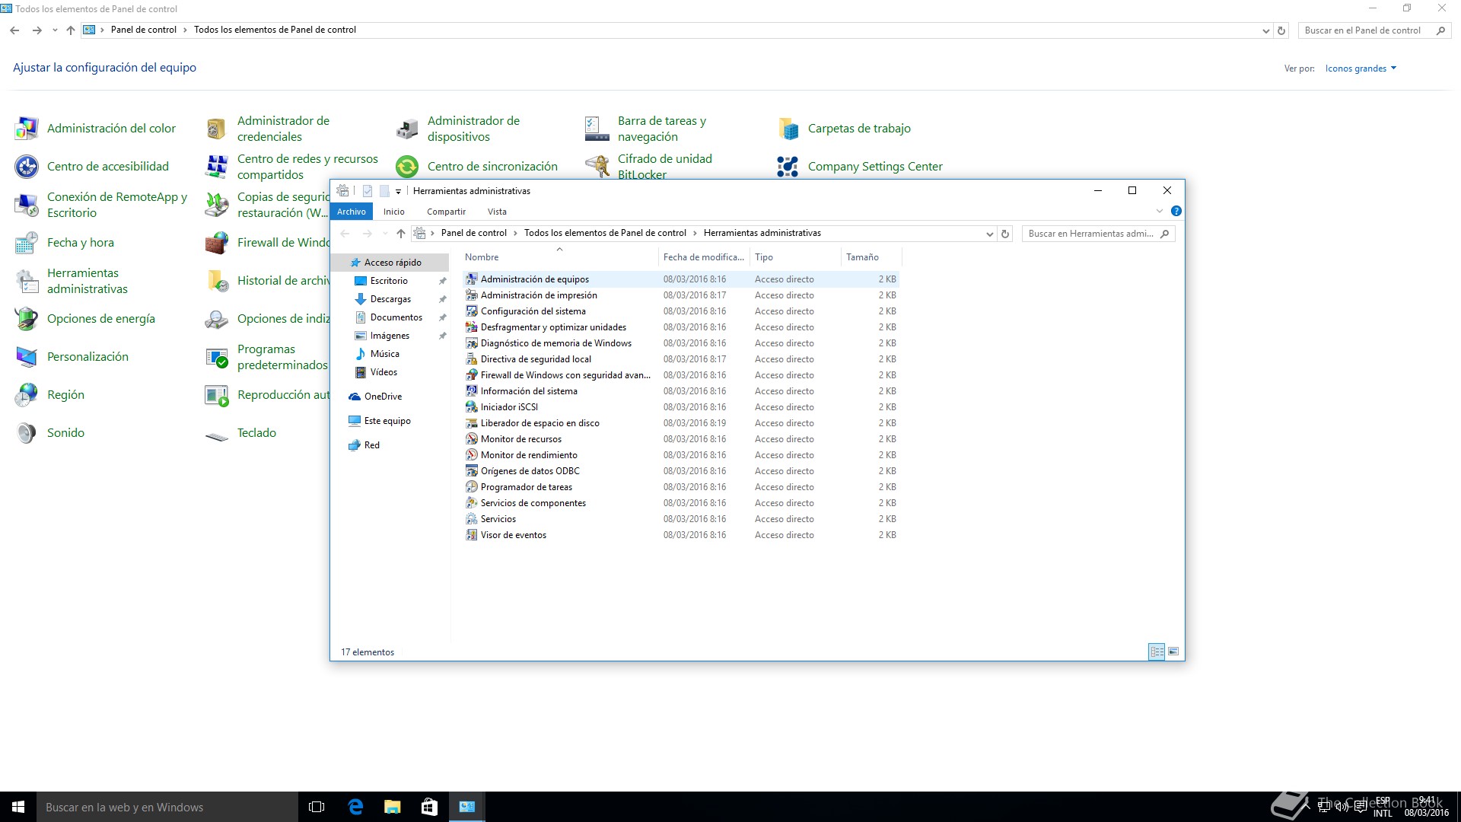
Task: Open Company Settings Center icon in Control Panel
Action: tap(788, 167)
